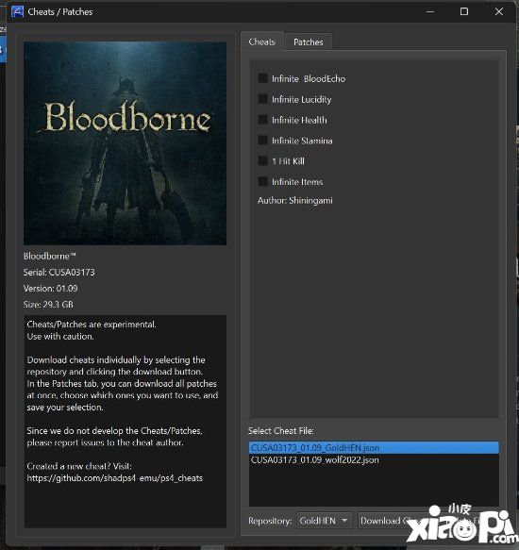Toggle the Infinite Lucidity checkbox

(263, 99)
